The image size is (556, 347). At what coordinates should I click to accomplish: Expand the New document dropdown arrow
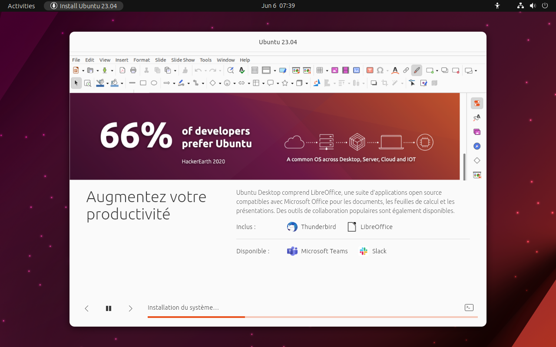pyautogui.click(x=83, y=70)
